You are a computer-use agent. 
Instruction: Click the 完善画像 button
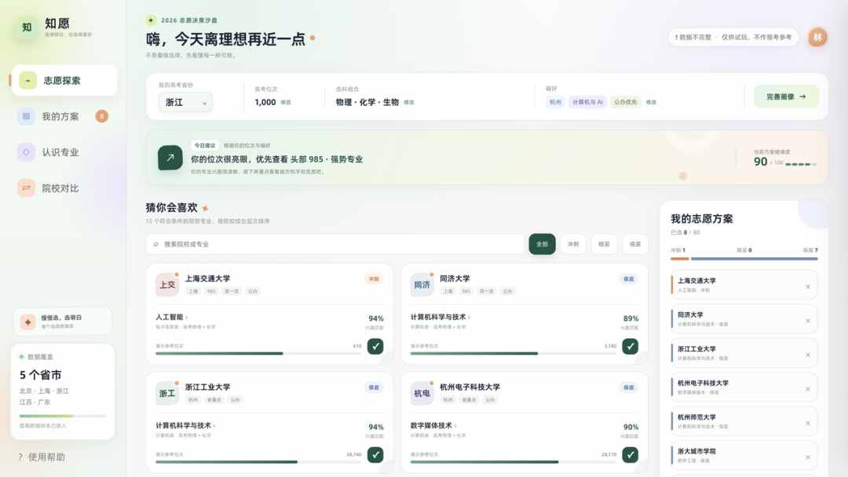tap(786, 96)
